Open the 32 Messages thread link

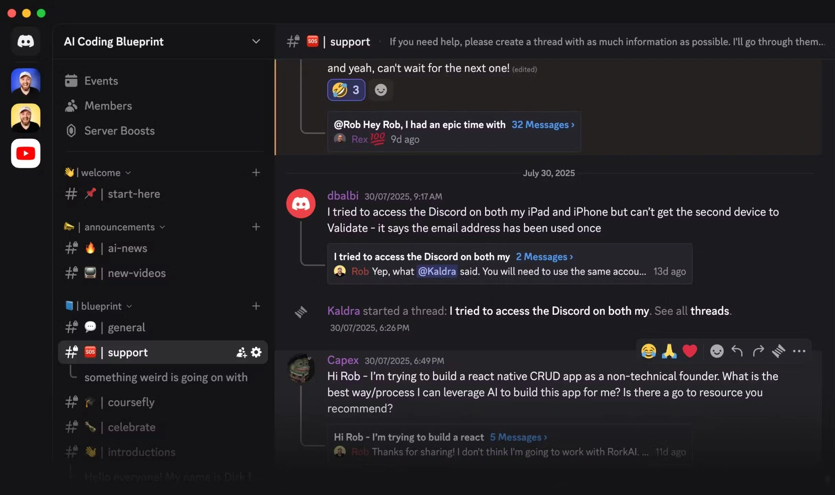click(543, 125)
